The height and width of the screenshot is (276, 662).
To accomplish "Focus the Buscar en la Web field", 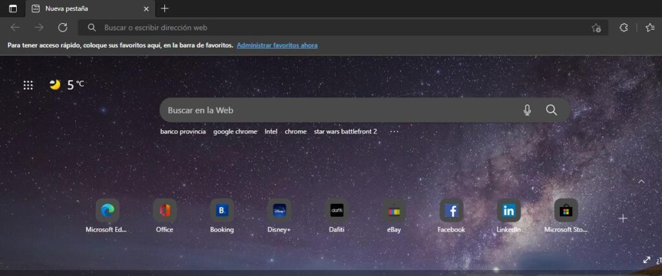I will (x=336, y=110).
